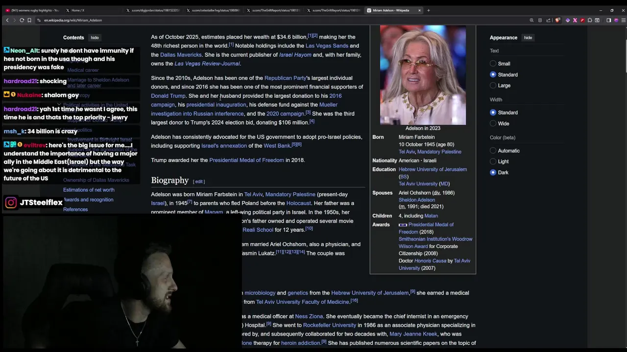Open the Holocaust link

[x=298, y=203]
